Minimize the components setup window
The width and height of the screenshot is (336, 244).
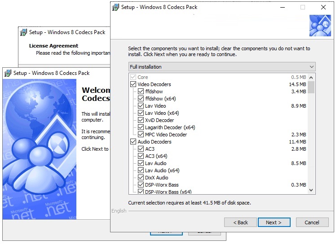pos(282,7)
